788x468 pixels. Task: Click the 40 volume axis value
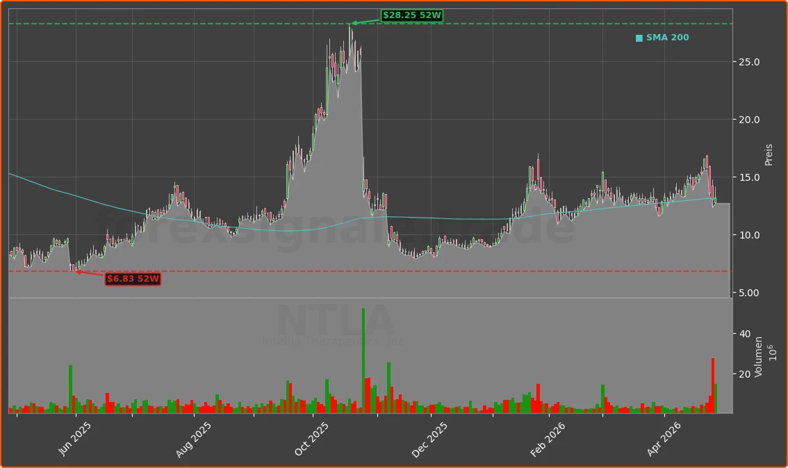coord(745,334)
